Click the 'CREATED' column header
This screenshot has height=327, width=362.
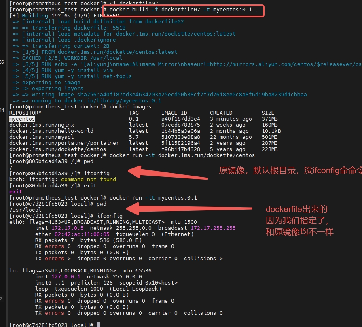coord(221,113)
